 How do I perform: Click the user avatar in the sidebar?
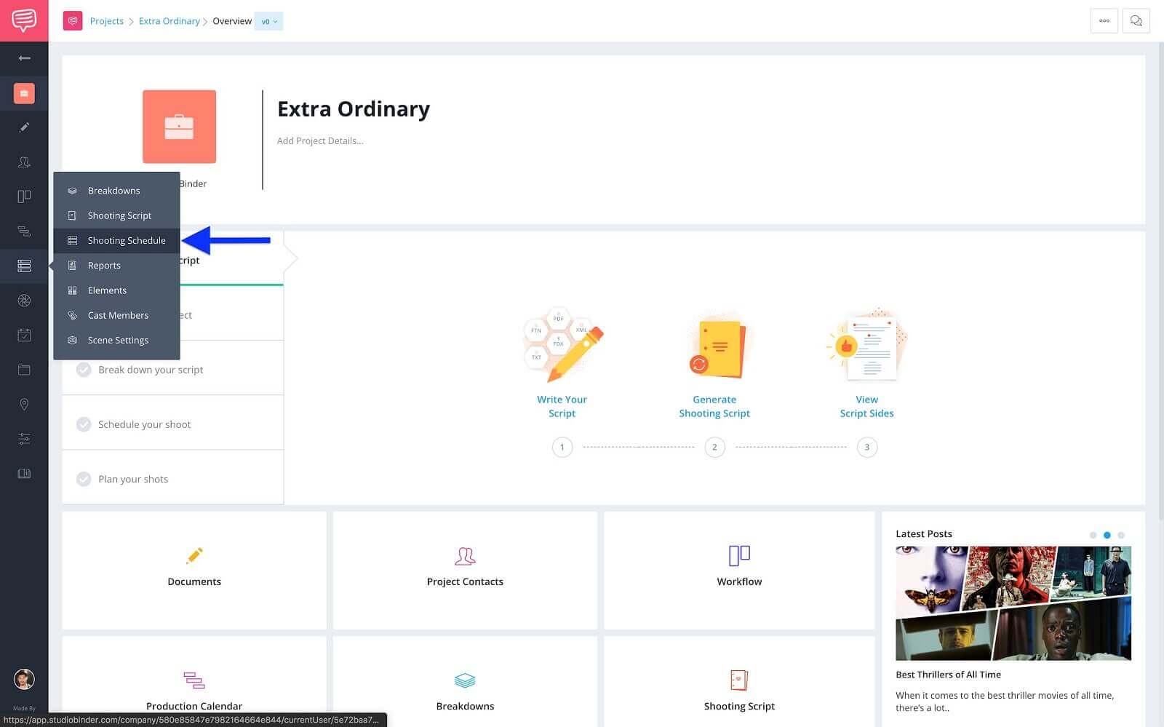(x=24, y=679)
